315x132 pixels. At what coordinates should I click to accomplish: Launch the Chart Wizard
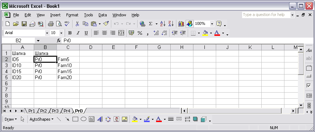pos(181,24)
